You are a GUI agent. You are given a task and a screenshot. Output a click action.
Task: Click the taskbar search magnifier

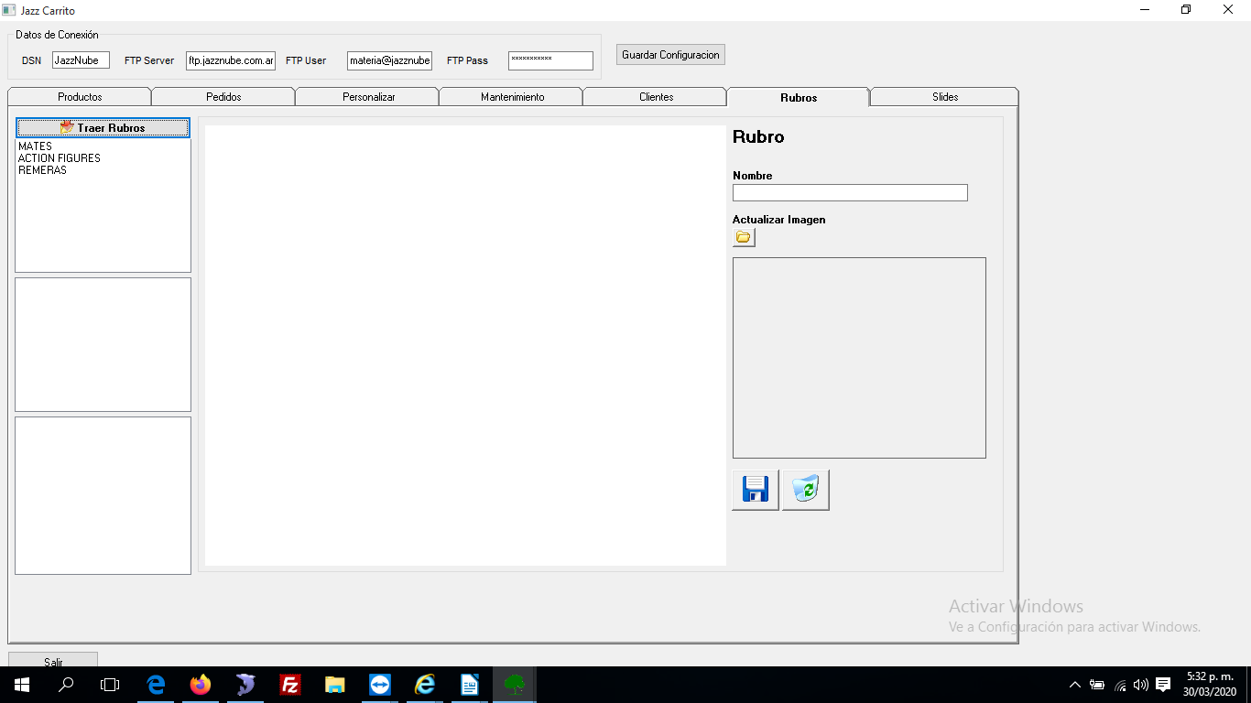(66, 685)
